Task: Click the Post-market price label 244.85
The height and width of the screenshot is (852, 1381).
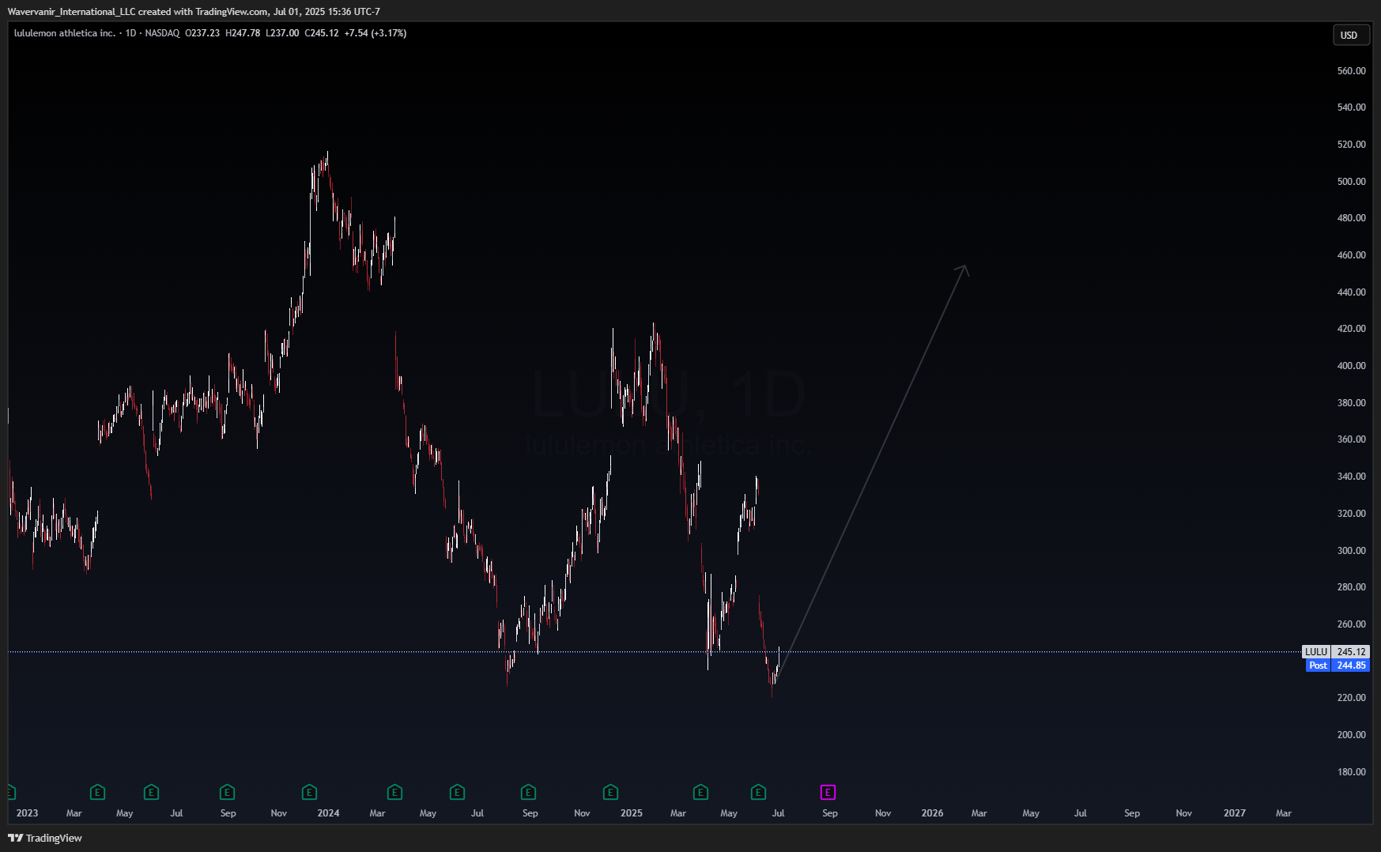Action: pos(1338,665)
